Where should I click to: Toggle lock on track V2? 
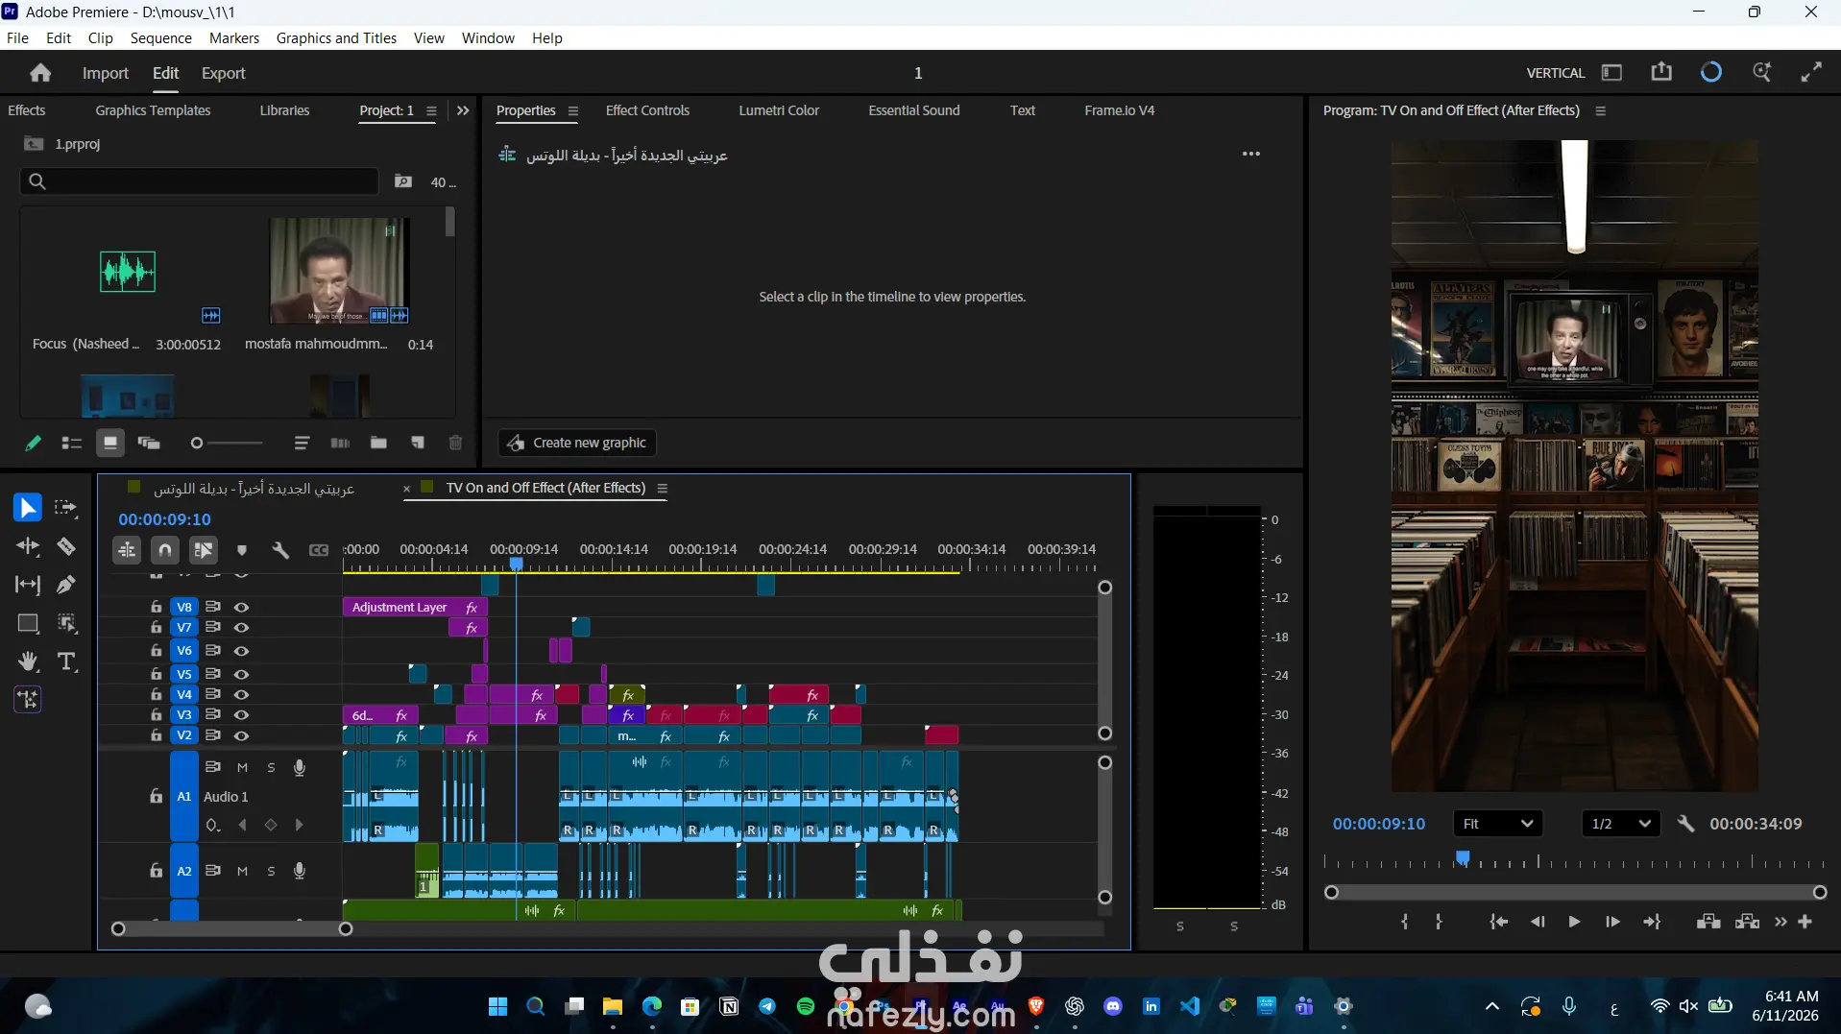(156, 735)
